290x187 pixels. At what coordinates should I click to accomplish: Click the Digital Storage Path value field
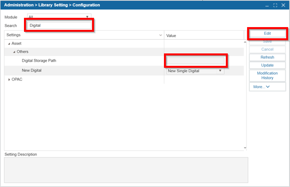tap(195, 61)
